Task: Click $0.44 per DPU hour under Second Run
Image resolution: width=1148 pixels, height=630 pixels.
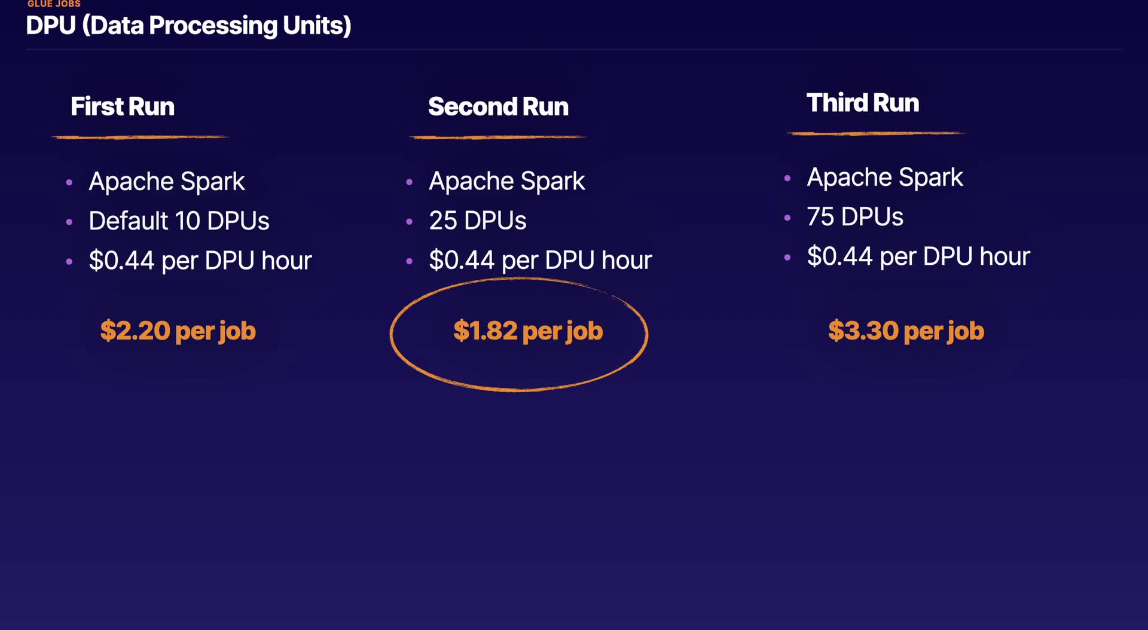Action: pyautogui.click(x=540, y=260)
